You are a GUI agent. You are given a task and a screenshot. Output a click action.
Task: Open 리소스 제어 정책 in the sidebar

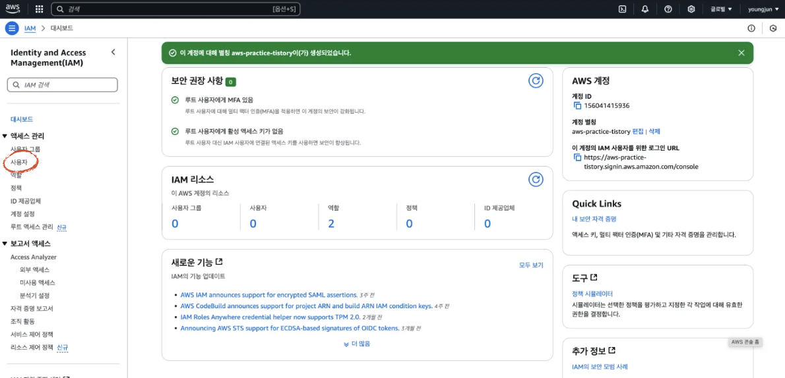[x=32, y=348]
